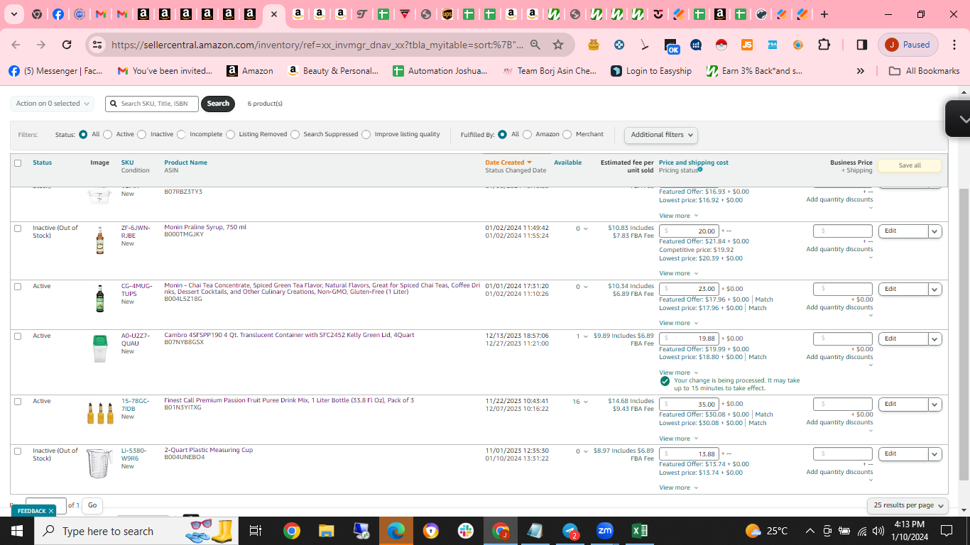Click Save all button

point(910,165)
